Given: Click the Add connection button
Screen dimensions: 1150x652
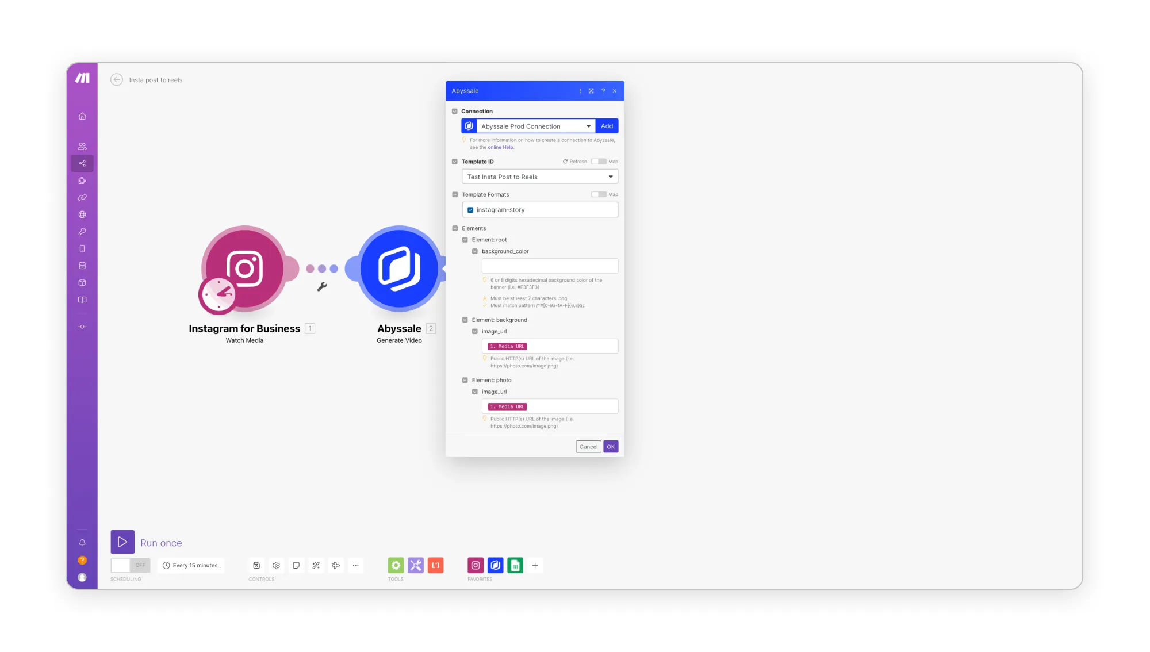Looking at the screenshot, I should tap(607, 125).
